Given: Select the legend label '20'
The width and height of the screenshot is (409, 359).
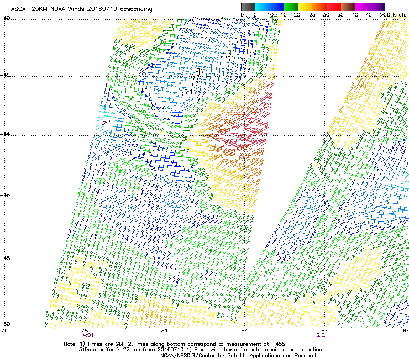Looking at the screenshot, I should (297, 15).
